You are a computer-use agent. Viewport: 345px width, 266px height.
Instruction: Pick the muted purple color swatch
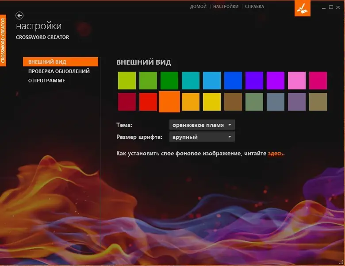tap(297, 102)
